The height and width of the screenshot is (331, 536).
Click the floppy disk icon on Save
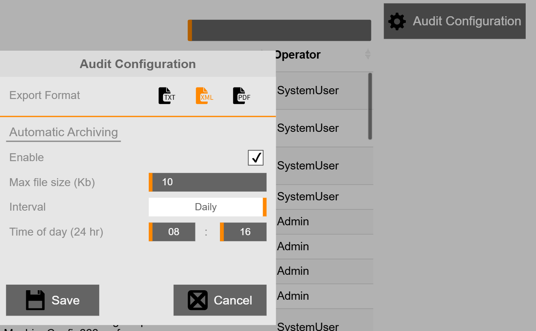point(35,300)
